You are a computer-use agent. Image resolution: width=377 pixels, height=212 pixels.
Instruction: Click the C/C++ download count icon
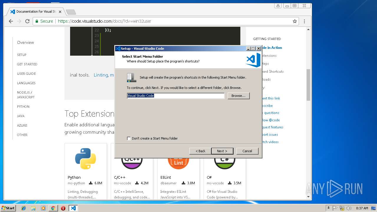coord(137,183)
